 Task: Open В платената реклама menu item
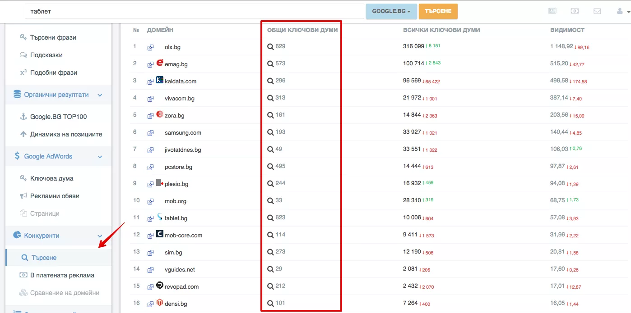pos(62,275)
